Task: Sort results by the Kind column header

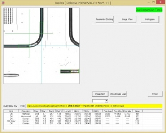Action: pos(11,111)
